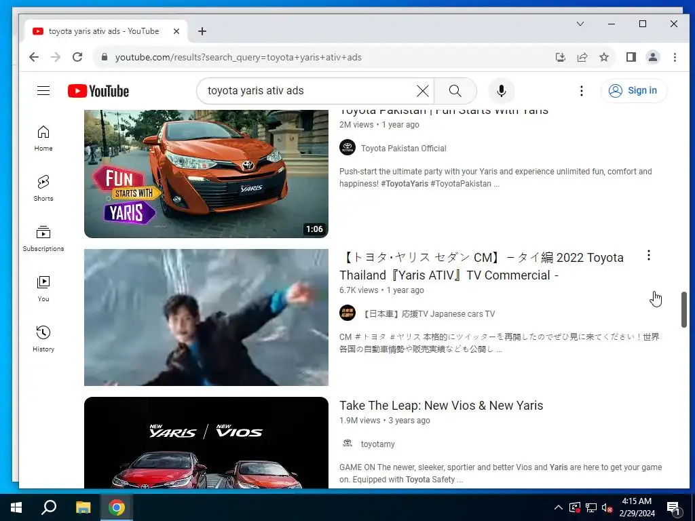Click the toyotamy channel avatar
Viewport: 695px width, 521px height.
coord(347,443)
